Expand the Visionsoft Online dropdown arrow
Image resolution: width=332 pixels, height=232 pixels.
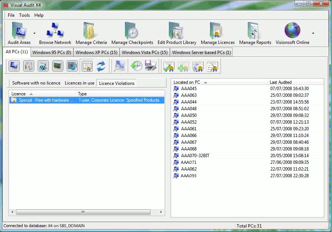pos(313,33)
